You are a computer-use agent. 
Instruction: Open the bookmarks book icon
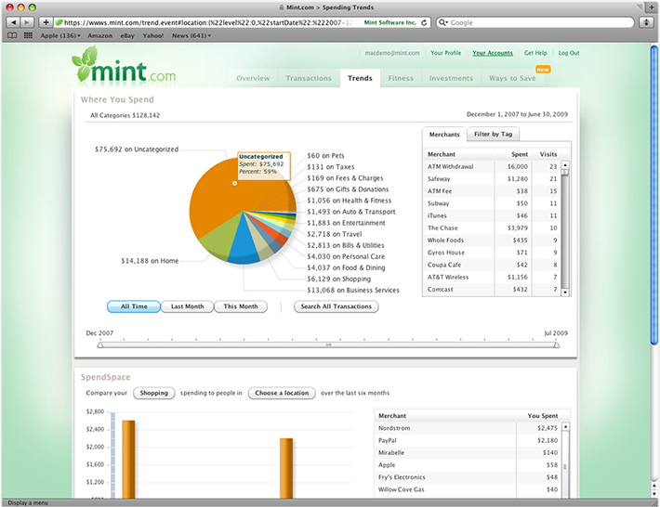pos(12,35)
